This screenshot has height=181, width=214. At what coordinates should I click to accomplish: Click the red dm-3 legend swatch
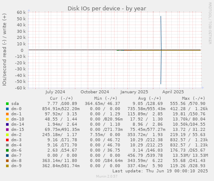[x=7, y=140]
